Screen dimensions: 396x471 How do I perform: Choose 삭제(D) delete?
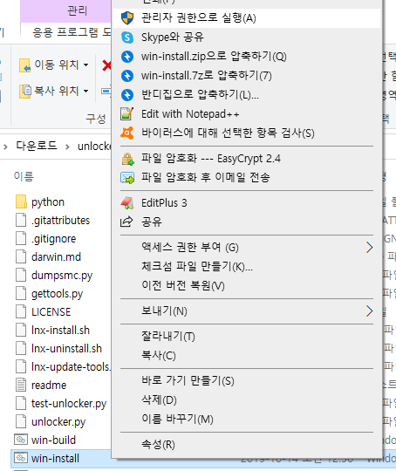pyautogui.click(x=246, y=400)
